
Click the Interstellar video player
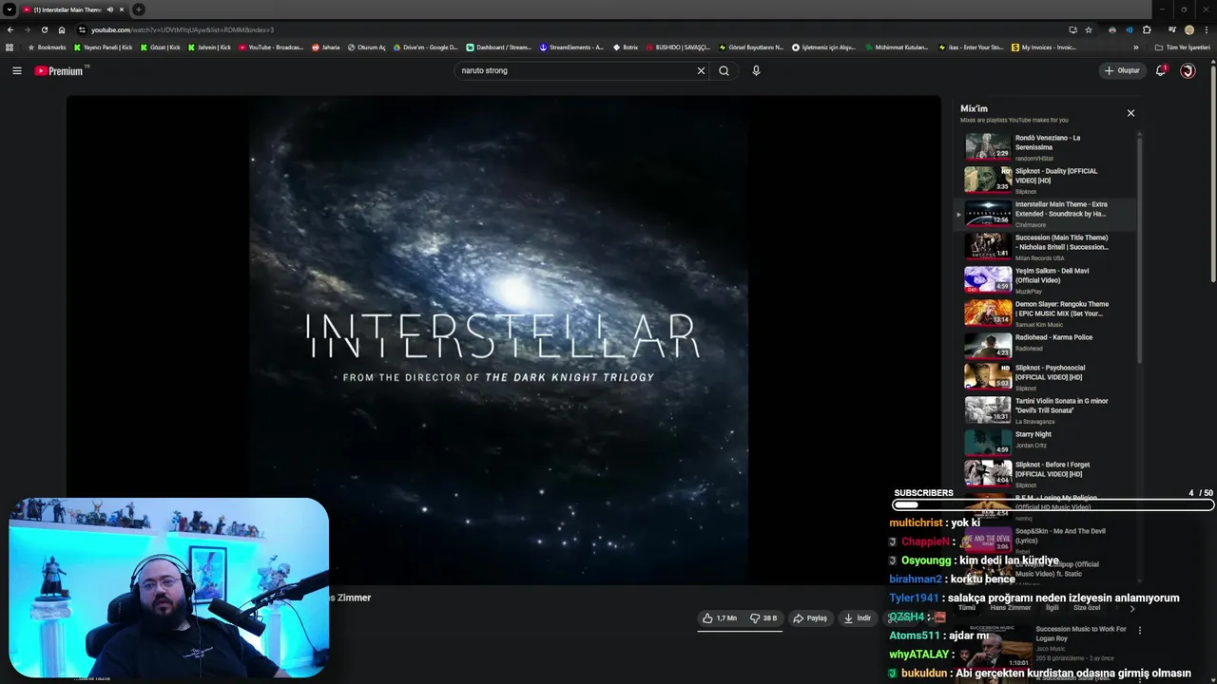(x=503, y=340)
